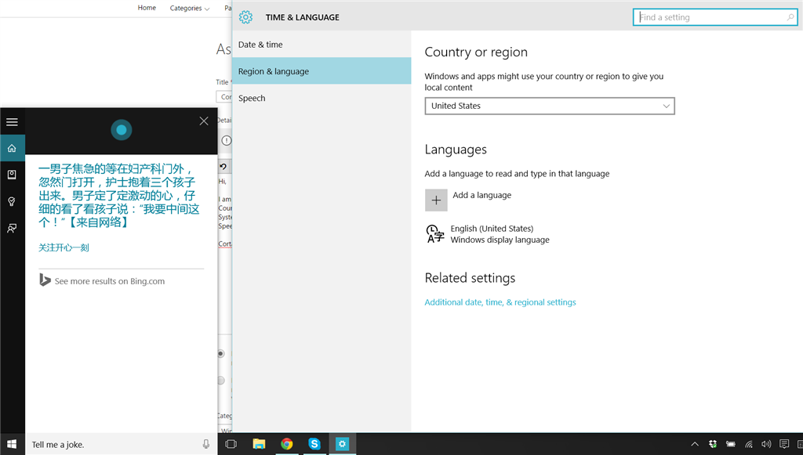Image resolution: width=803 pixels, height=455 pixels.
Task: Open the Speech section
Action: [x=322, y=98]
